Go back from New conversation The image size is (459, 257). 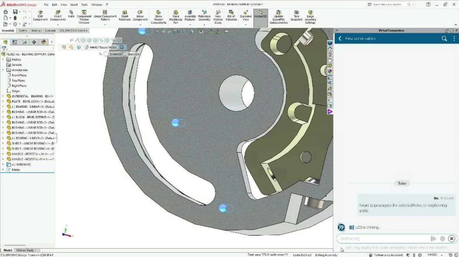[340, 38]
